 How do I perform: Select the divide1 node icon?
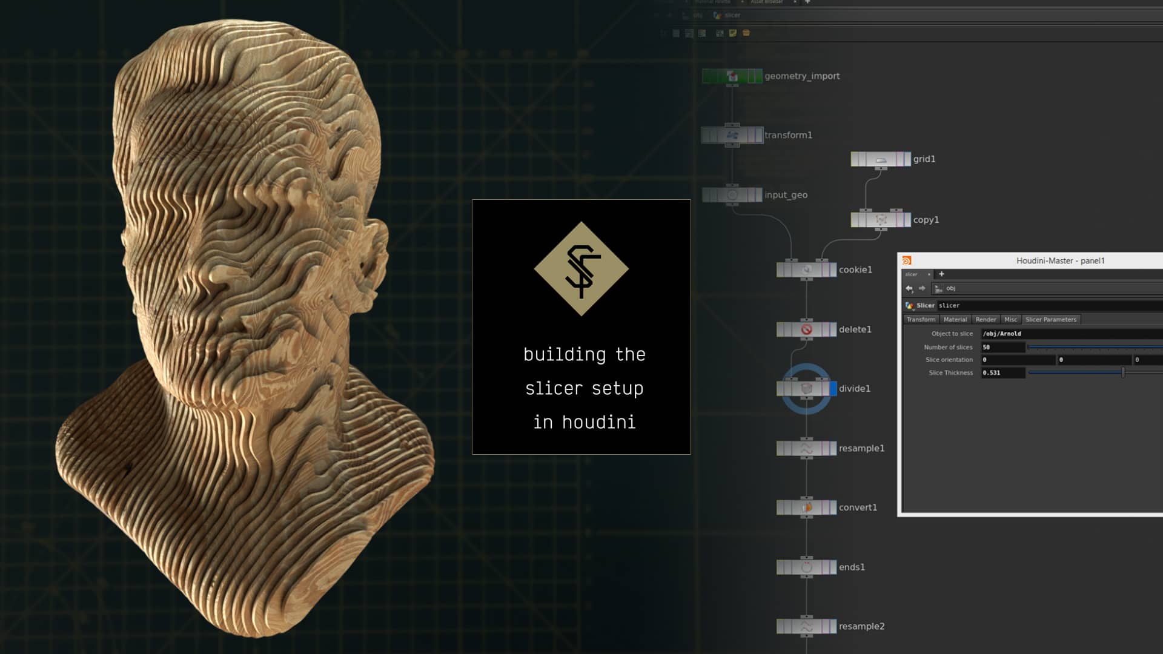click(x=806, y=389)
